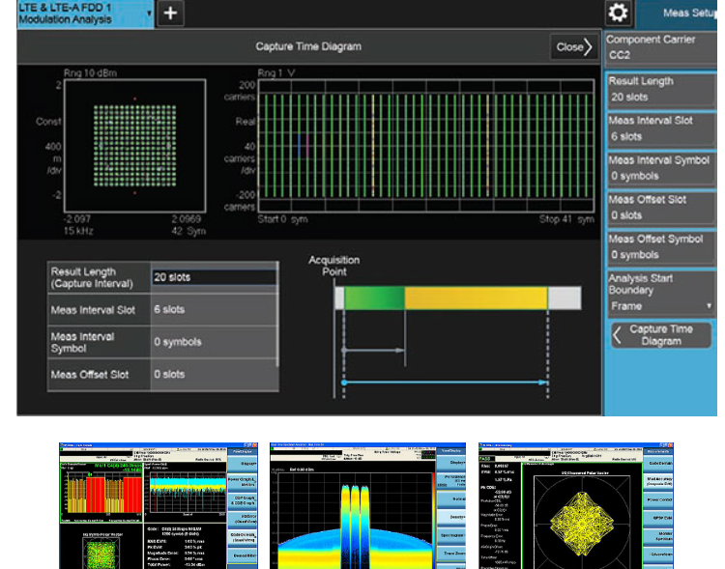Add a new measurement with the plus button

[x=170, y=13]
